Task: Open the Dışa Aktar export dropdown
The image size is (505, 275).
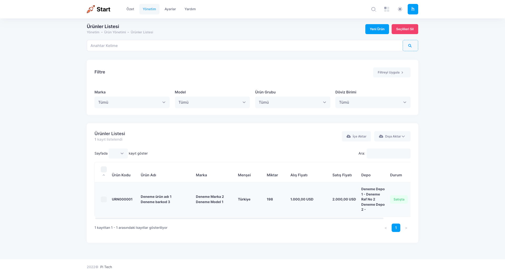Action: [x=392, y=136]
